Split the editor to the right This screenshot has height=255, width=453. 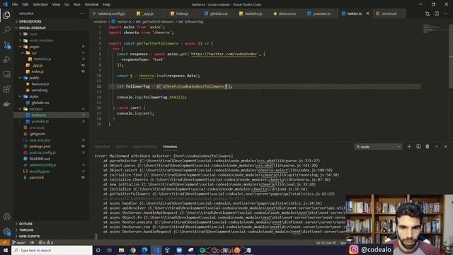coord(437,13)
